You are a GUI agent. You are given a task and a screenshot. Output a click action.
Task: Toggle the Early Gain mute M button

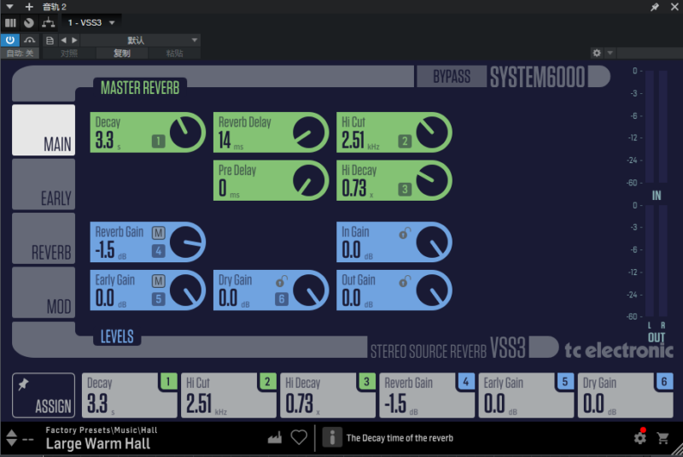point(158,281)
